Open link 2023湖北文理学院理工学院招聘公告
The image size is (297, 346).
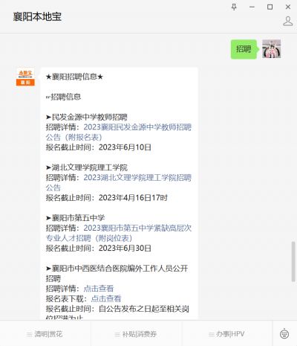[119, 182]
